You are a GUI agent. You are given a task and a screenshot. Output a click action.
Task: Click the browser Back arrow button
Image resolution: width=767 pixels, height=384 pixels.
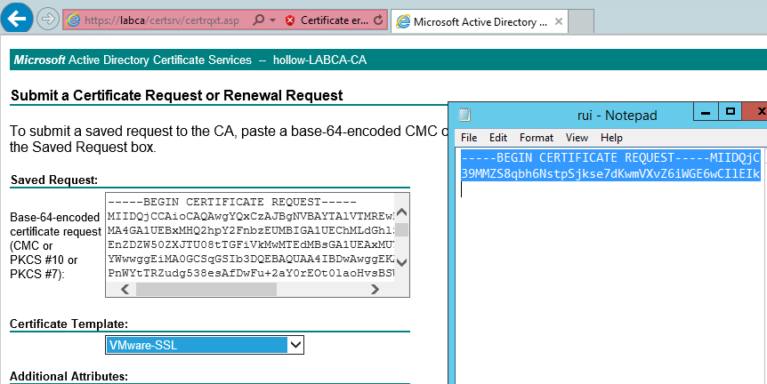pos(19,18)
